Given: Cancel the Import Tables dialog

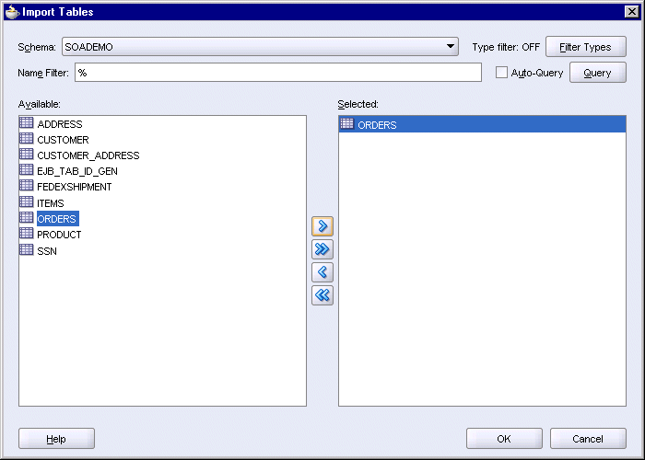Looking at the screenshot, I should click(588, 439).
